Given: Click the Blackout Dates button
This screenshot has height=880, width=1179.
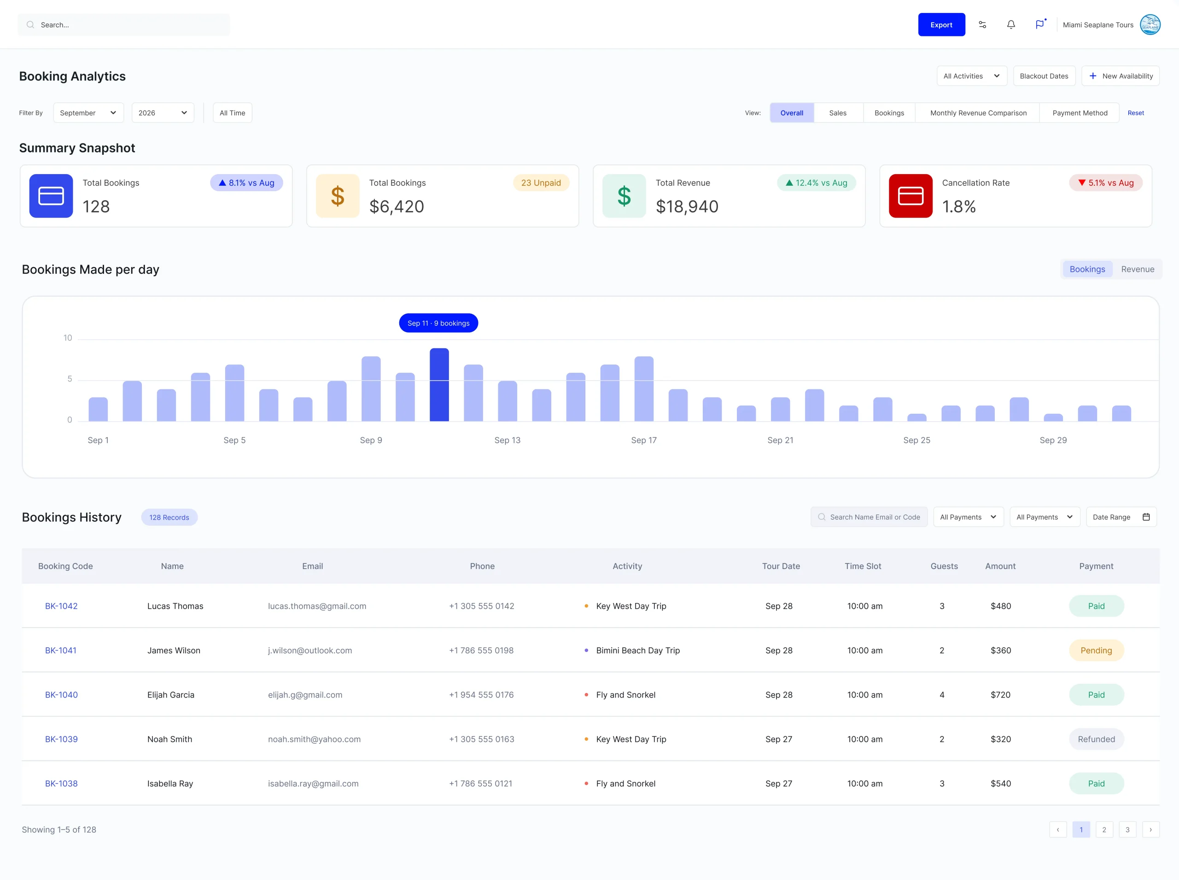Looking at the screenshot, I should (x=1044, y=76).
